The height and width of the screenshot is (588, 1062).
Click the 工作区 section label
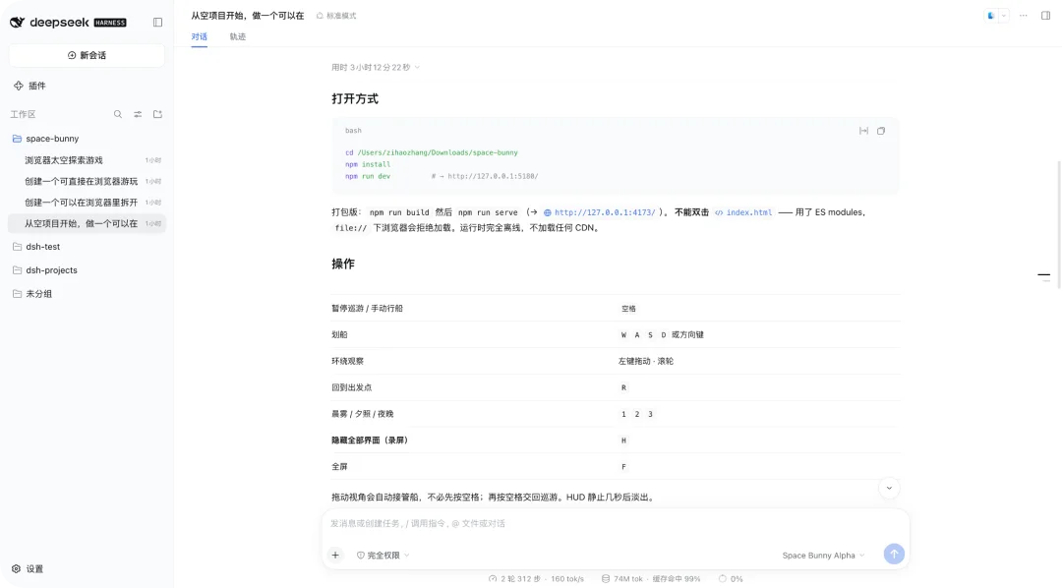[23, 114]
